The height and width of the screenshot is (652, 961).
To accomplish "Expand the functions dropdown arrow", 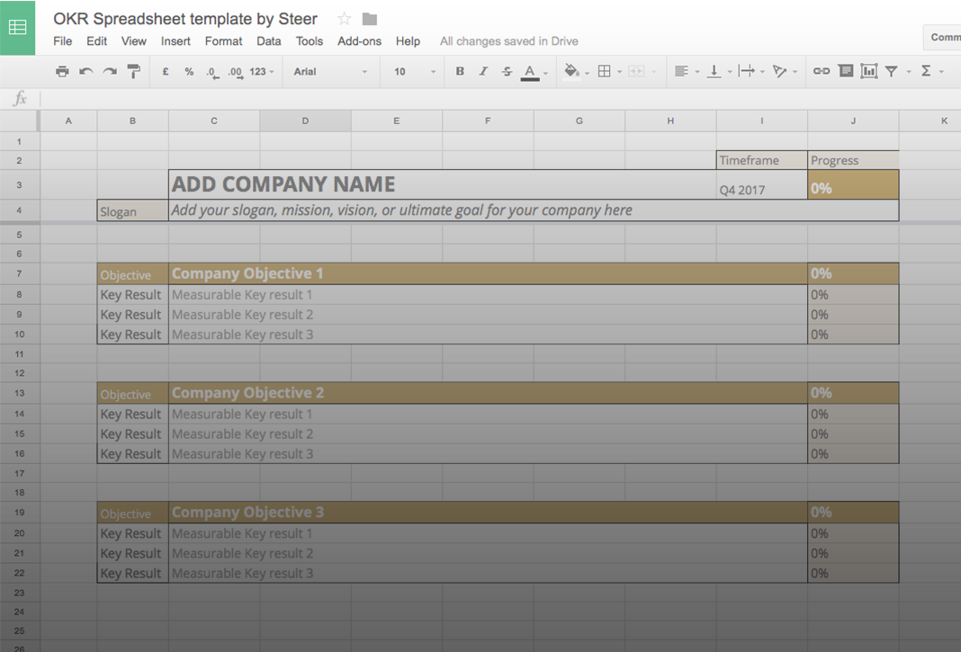I will tap(941, 72).
